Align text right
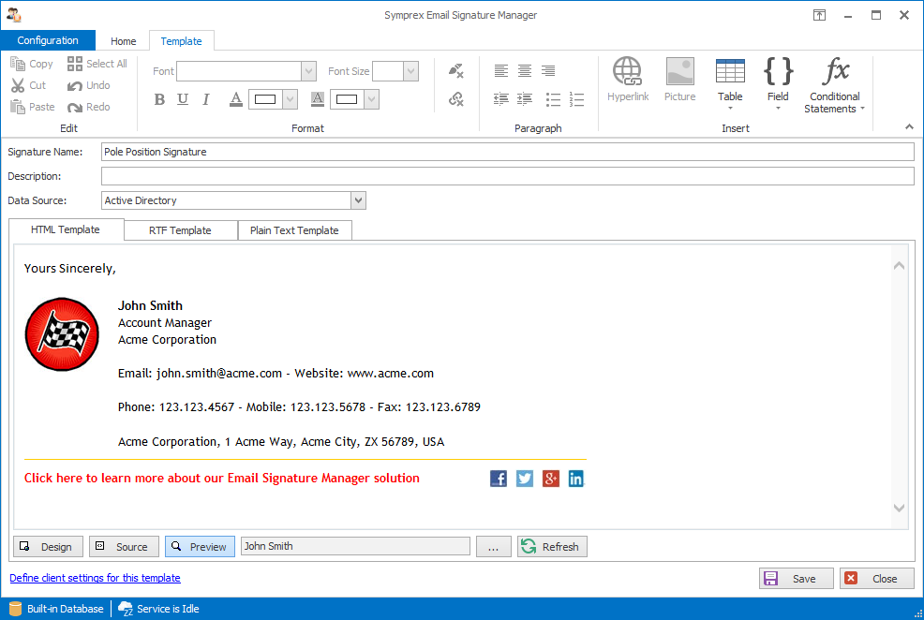Viewport: 924px width, 620px height. [x=548, y=70]
